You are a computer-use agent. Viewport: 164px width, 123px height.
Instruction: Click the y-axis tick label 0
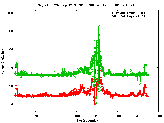click(x=12, y=104)
